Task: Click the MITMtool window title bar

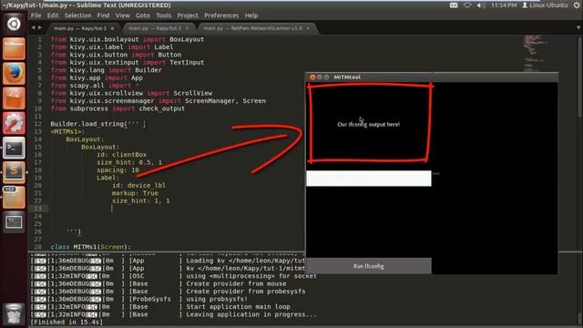Action: [x=431, y=77]
